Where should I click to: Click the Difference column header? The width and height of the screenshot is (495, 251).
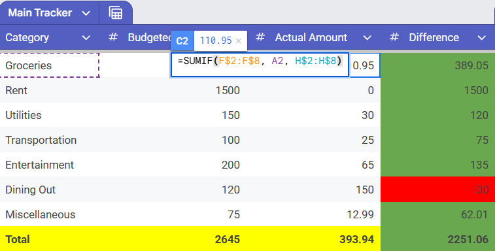[434, 37]
